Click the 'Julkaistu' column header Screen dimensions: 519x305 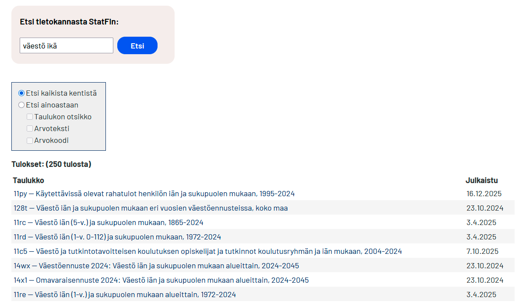[x=481, y=180]
